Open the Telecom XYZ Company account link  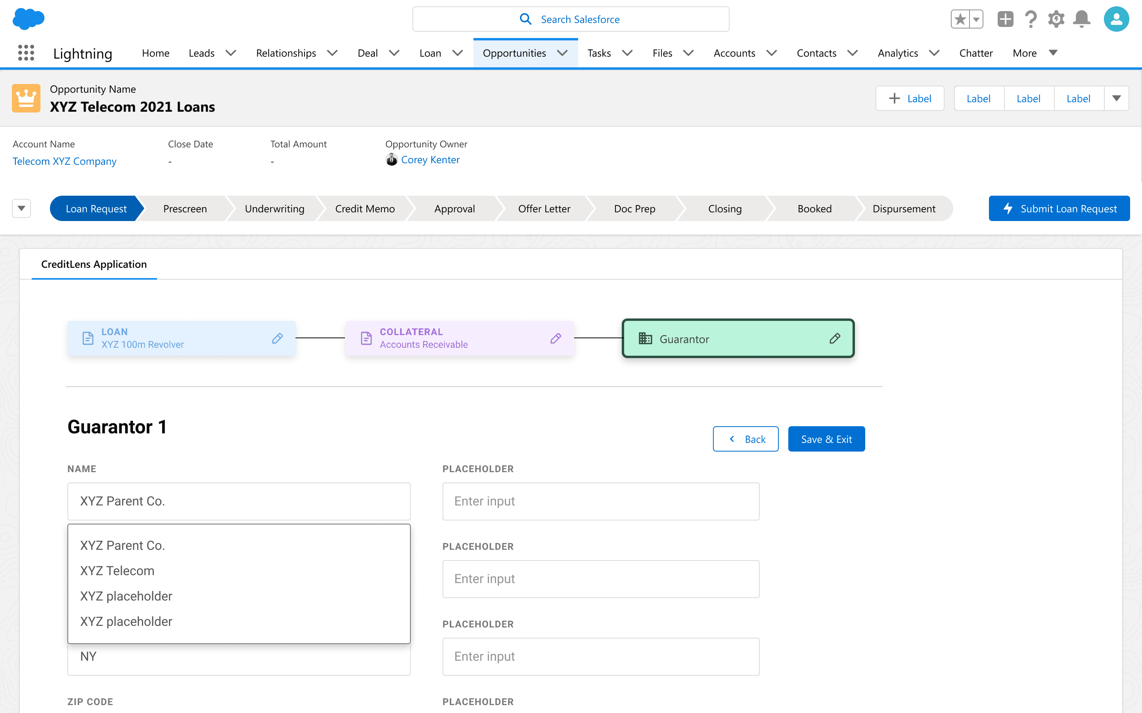point(65,161)
